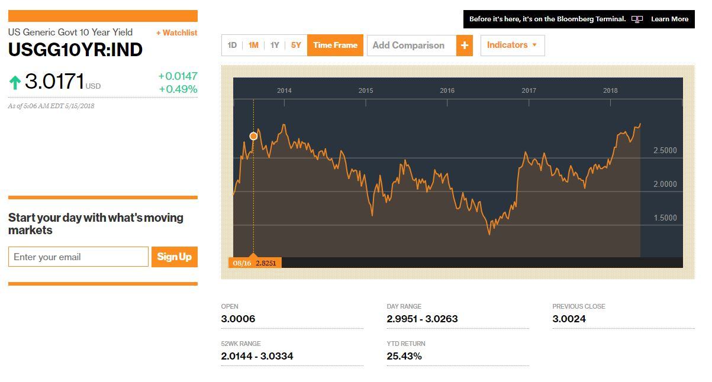The image size is (712, 382).
Task: Click the green up arrow beside the price
Action: point(15,83)
